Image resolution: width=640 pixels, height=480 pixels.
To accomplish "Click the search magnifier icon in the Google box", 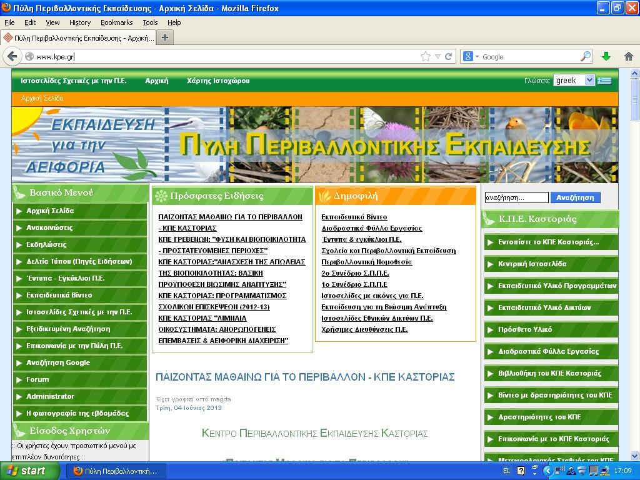I will tap(585, 56).
